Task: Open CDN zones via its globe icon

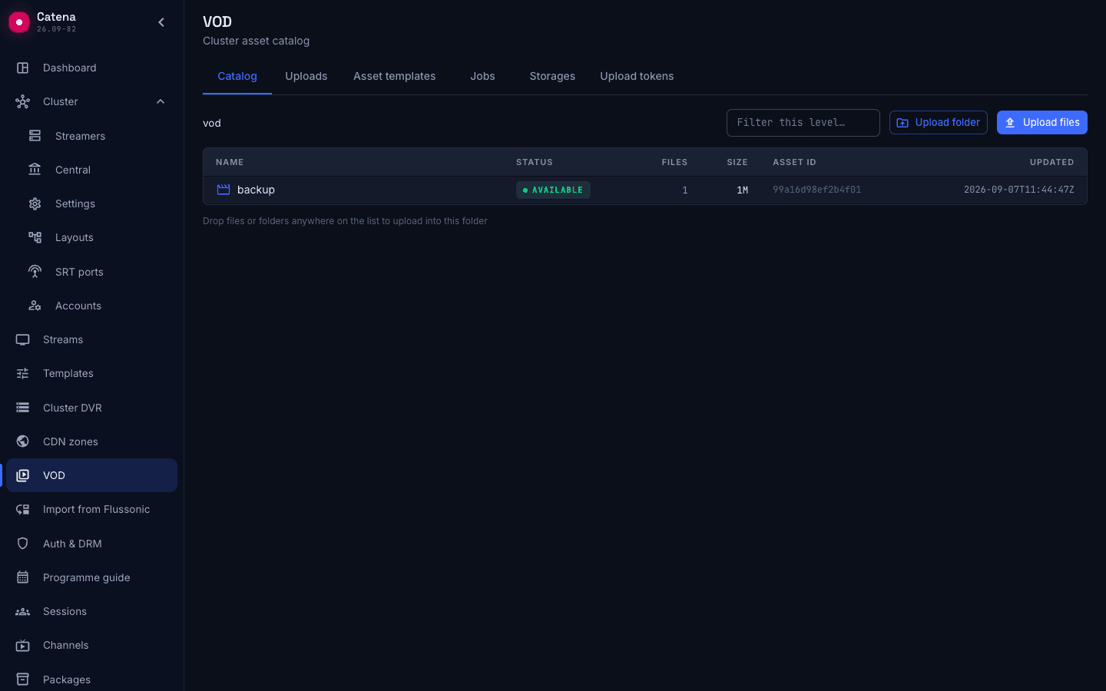Action: point(23,441)
